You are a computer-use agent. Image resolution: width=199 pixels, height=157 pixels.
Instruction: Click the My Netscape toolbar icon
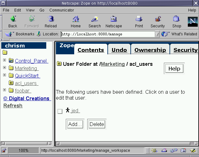[x=113, y=19]
